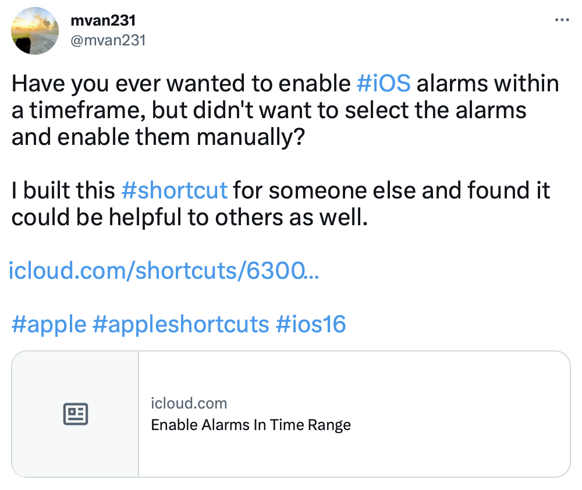This screenshot has width=582, height=490.
Task: Open the Enable Alarms In Time Range card title
Action: coord(251,425)
